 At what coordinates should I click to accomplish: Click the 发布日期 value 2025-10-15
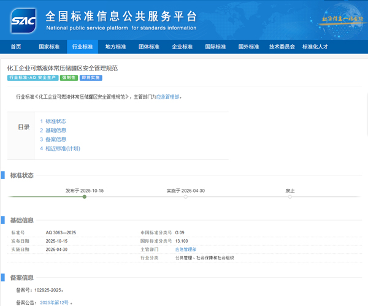[56, 241]
